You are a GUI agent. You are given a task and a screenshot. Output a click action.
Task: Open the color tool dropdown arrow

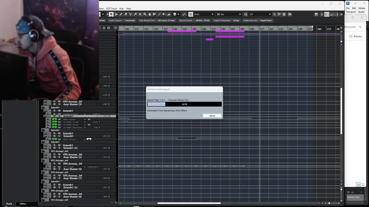(178, 14)
